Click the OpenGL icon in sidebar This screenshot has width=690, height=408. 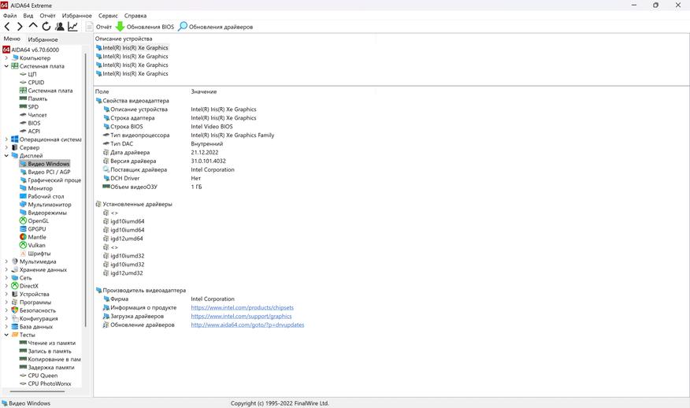coord(24,221)
